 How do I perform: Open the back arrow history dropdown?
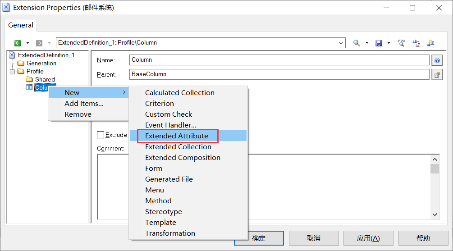(x=28, y=43)
